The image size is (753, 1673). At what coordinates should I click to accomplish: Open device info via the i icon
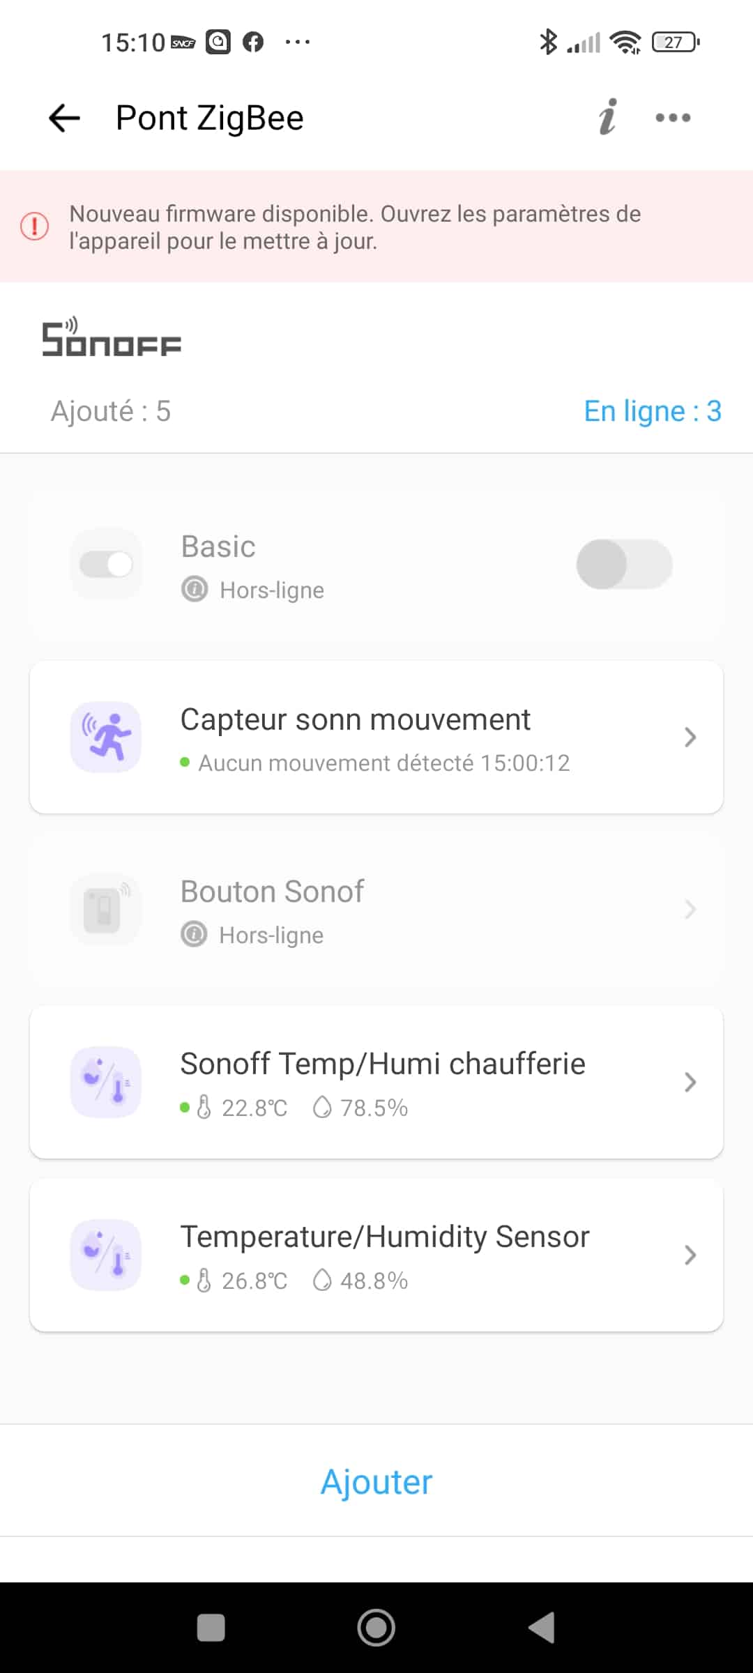(x=608, y=116)
